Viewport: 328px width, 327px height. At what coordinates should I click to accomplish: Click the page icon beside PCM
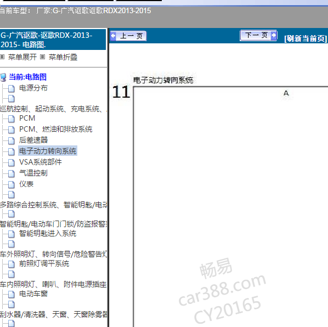pyautogui.click(x=12, y=119)
